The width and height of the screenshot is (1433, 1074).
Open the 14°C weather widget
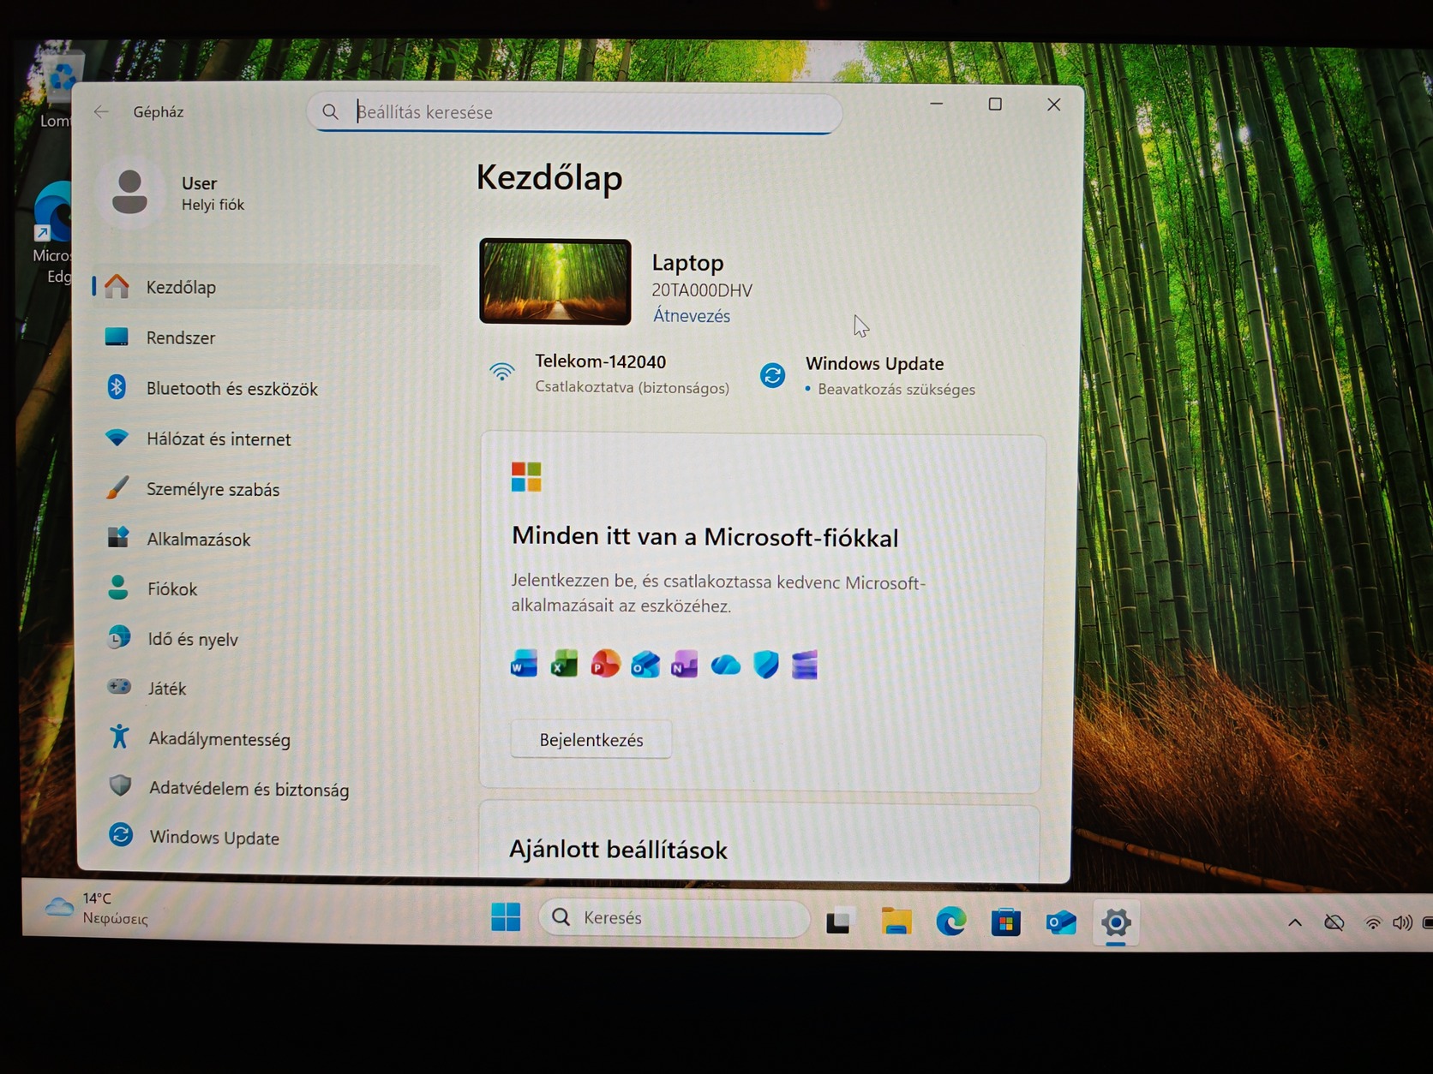96,908
